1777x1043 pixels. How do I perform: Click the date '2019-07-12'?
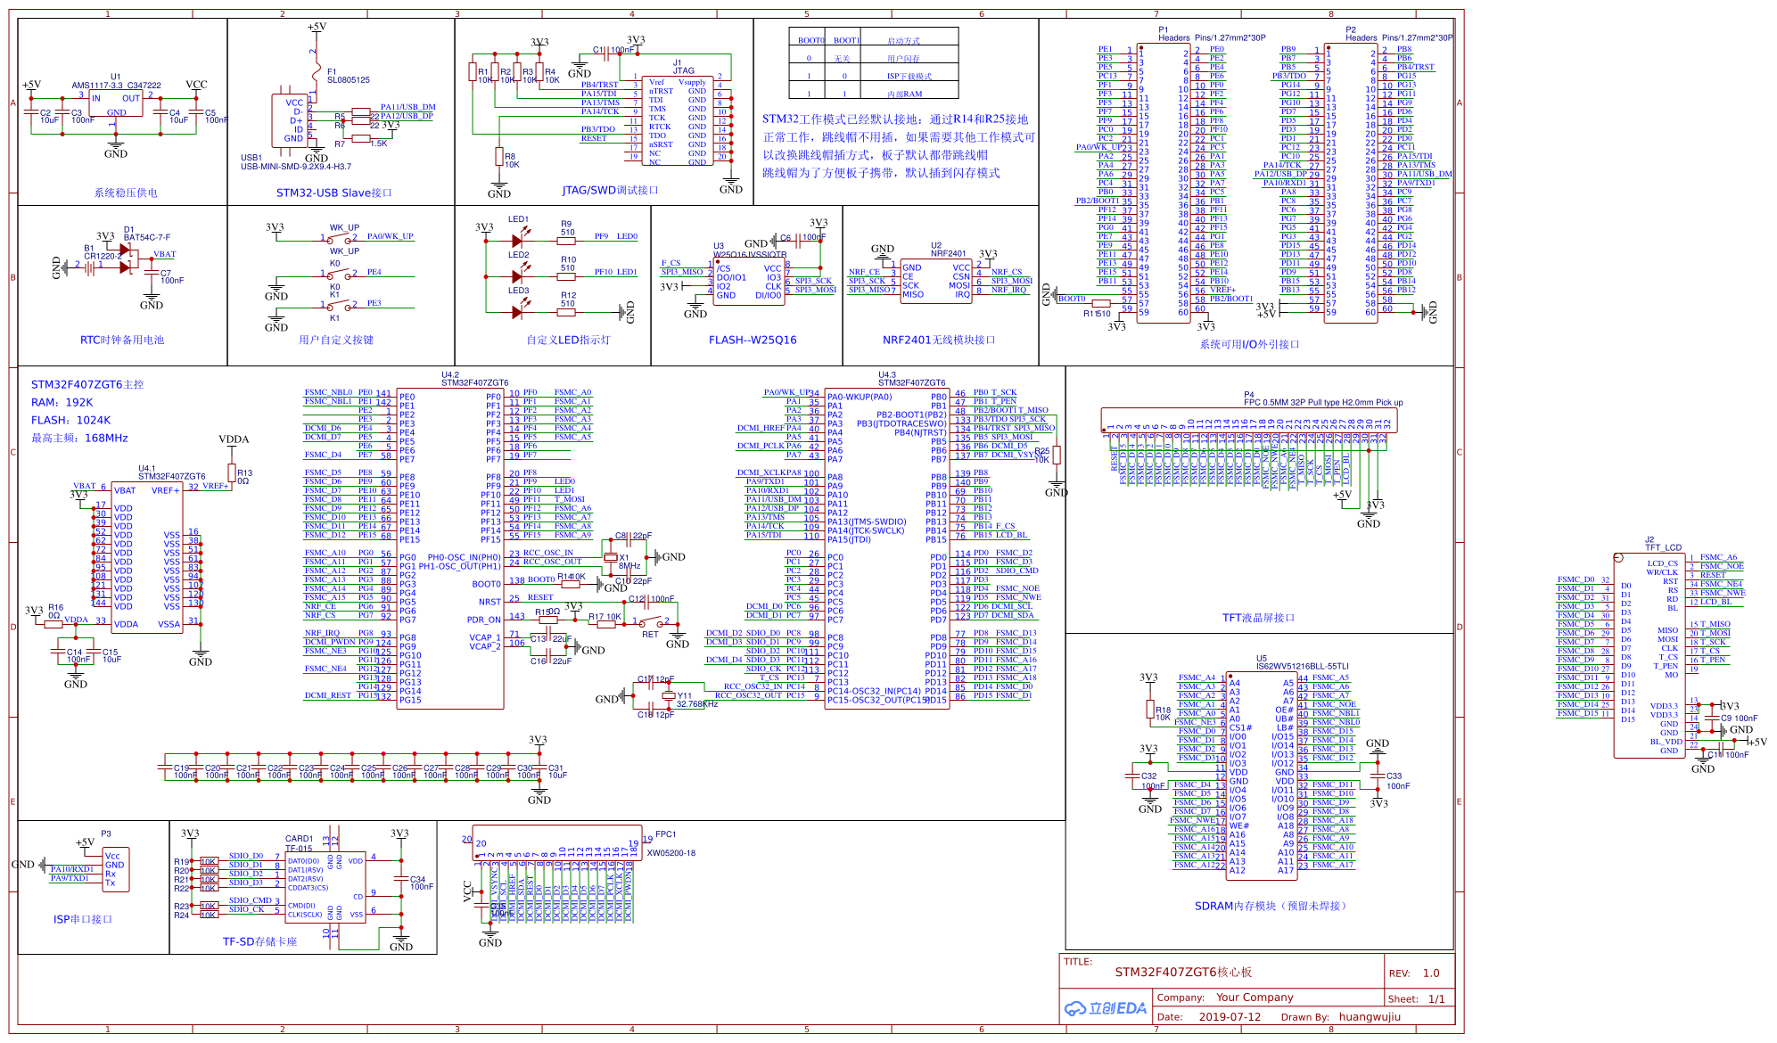(x=1230, y=1016)
